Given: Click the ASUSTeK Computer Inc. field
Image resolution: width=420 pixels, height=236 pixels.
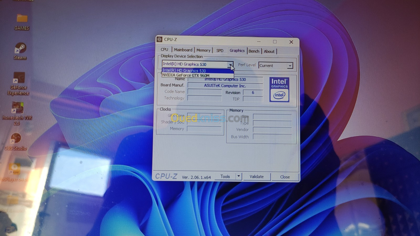Looking at the screenshot, I should click(225, 86).
